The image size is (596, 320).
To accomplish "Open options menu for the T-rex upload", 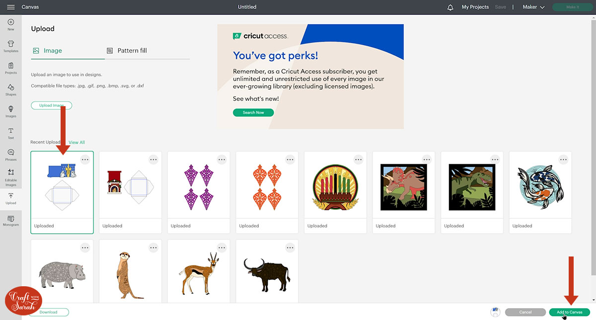I will tap(495, 160).
